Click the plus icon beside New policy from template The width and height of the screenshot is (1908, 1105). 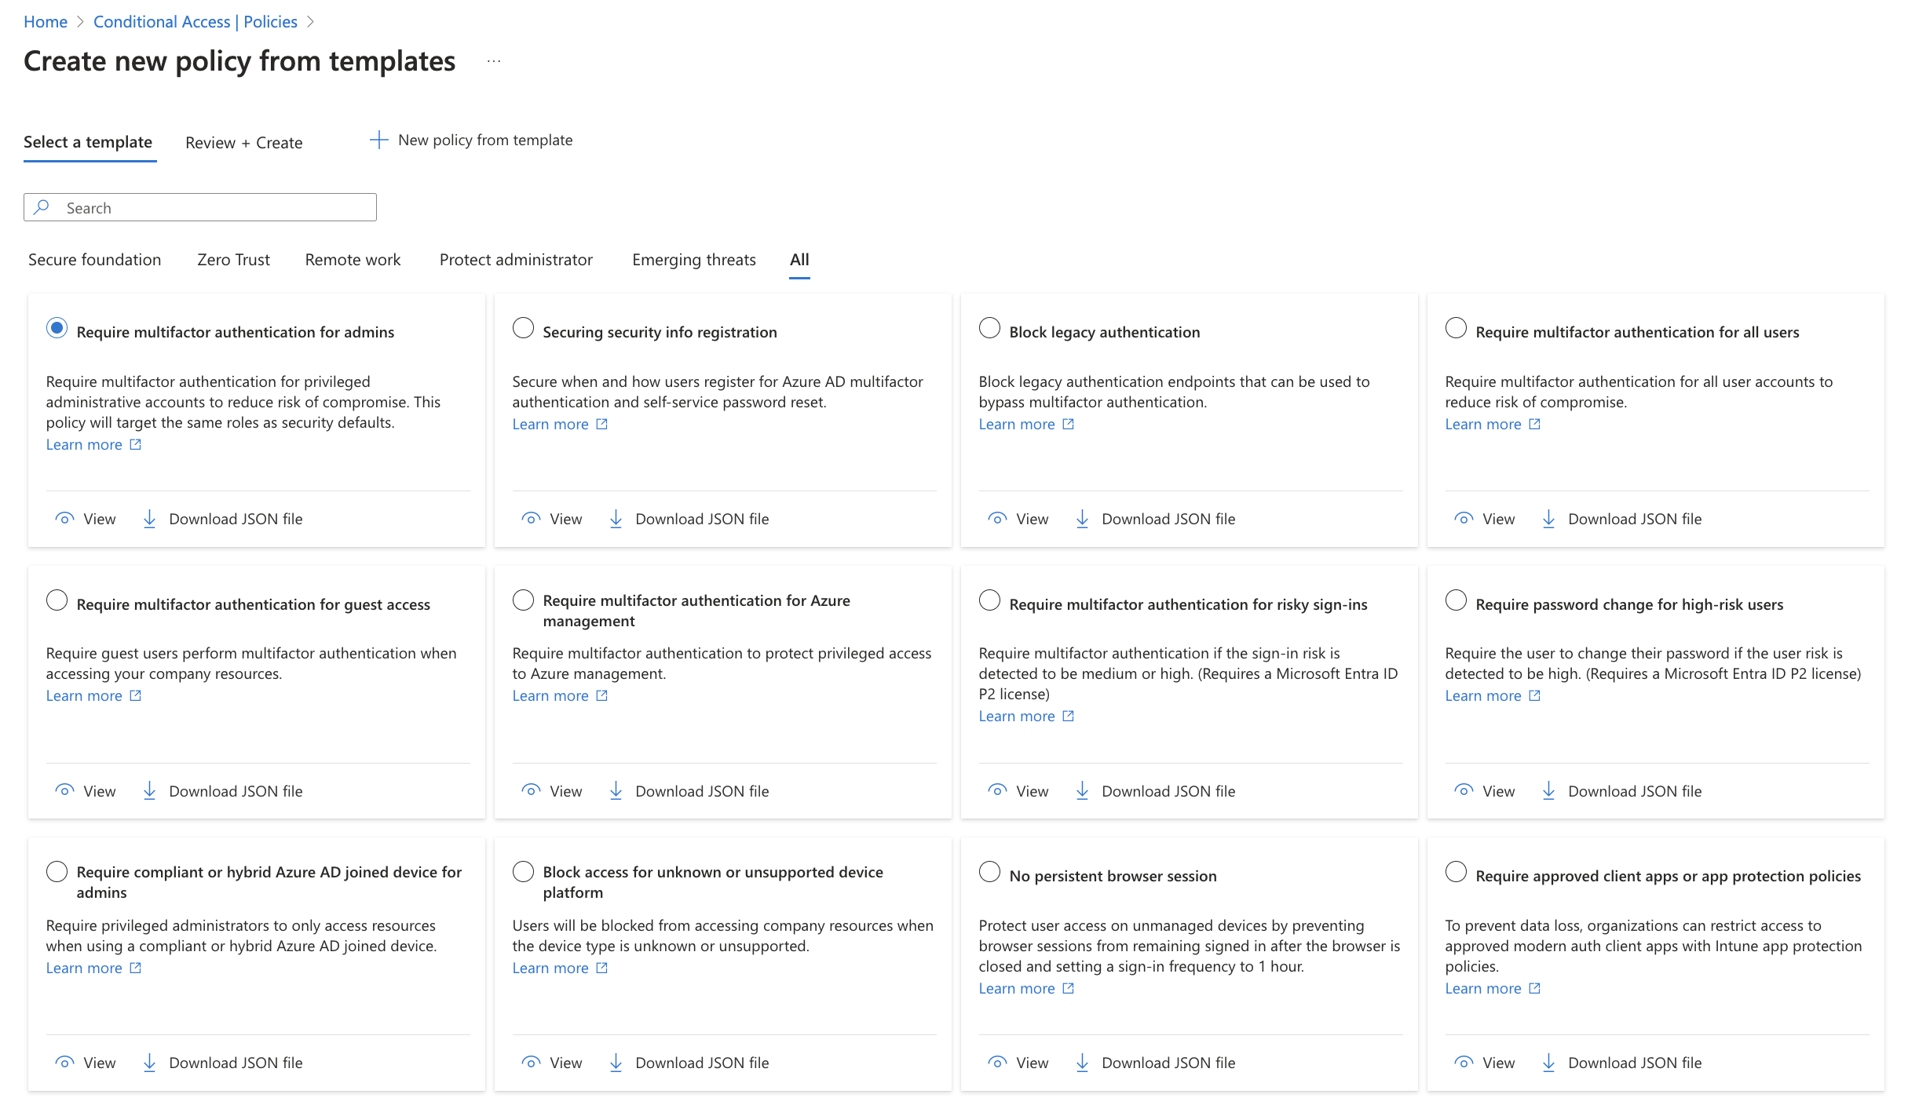click(x=379, y=140)
